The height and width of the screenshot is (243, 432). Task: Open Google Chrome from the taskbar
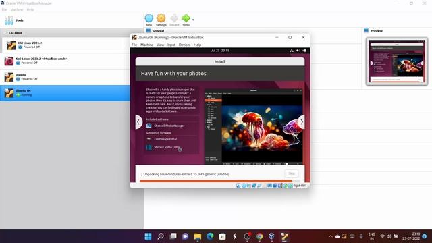pyautogui.click(x=259, y=236)
